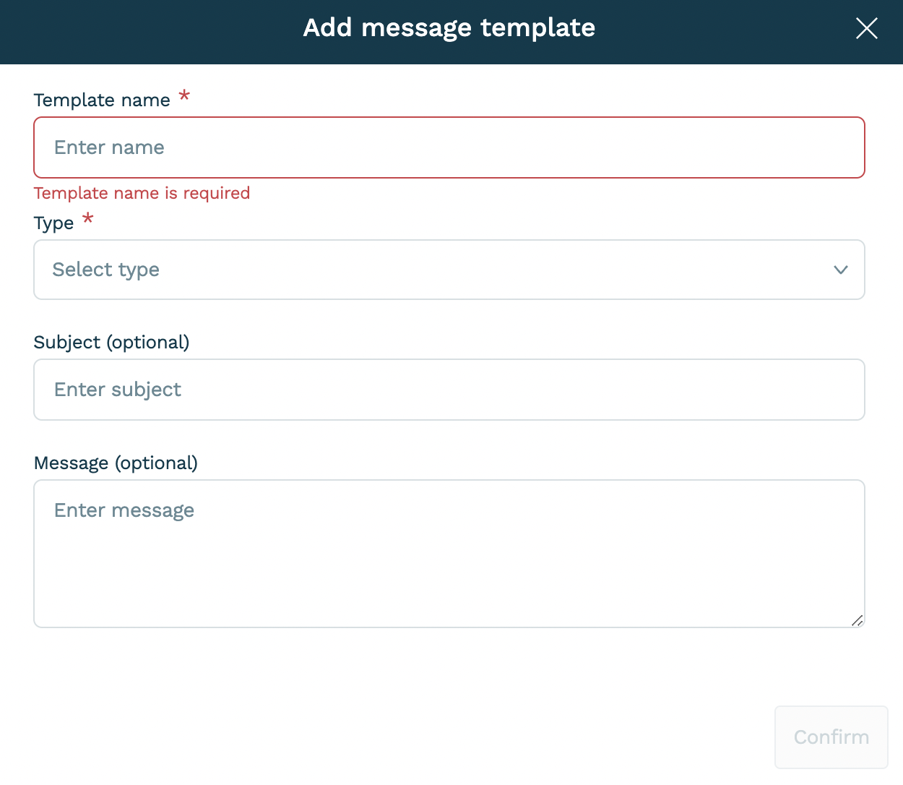903x785 pixels.
Task: Close the Add message template dialog
Action: 866,29
